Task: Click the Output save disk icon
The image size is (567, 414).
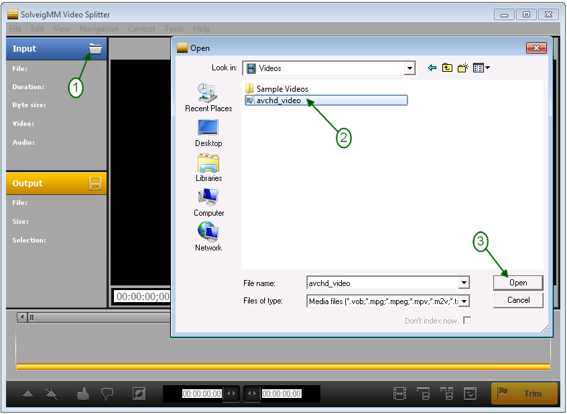Action: pyautogui.click(x=95, y=184)
